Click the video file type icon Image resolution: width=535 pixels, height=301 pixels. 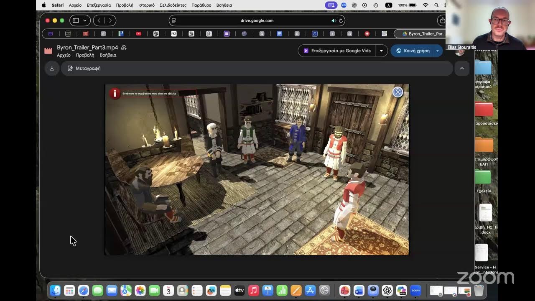[x=48, y=51]
